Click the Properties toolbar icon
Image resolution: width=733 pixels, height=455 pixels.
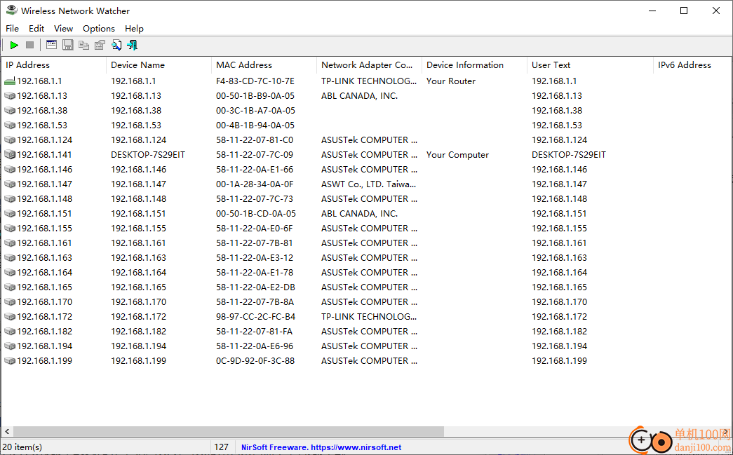[100, 45]
